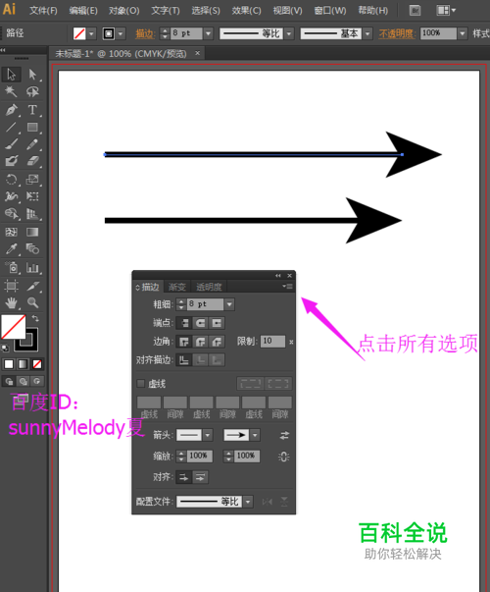Screen dimensions: 490x592
Task: Select the Width tool
Action: pyautogui.click(x=12, y=196)
